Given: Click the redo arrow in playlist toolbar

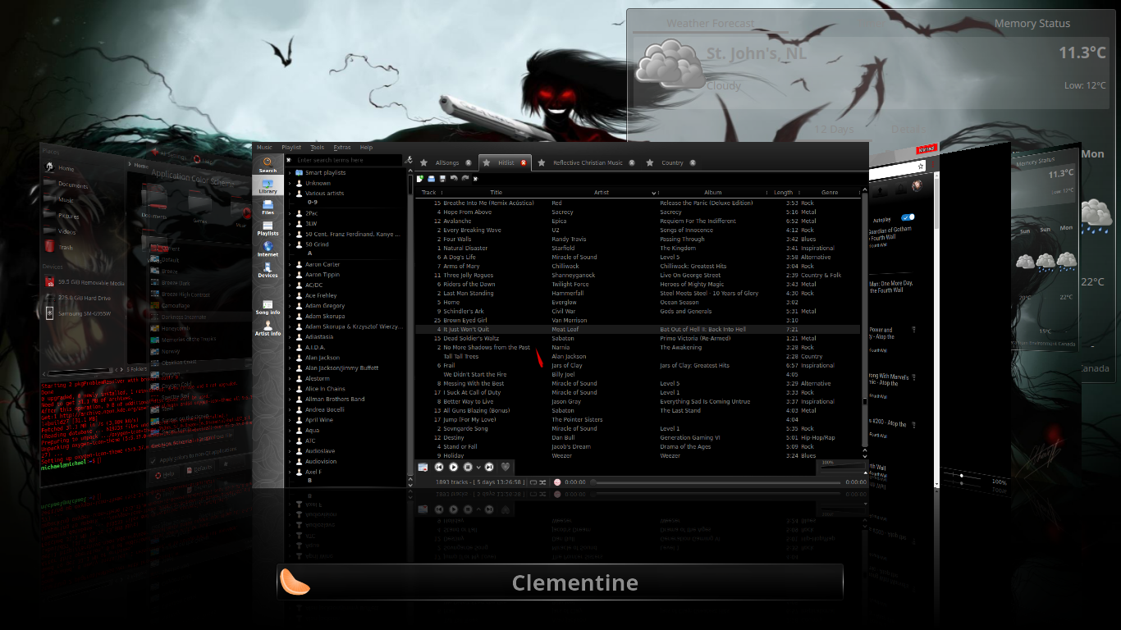Looking at the screenshot, I should pos(464,178).
